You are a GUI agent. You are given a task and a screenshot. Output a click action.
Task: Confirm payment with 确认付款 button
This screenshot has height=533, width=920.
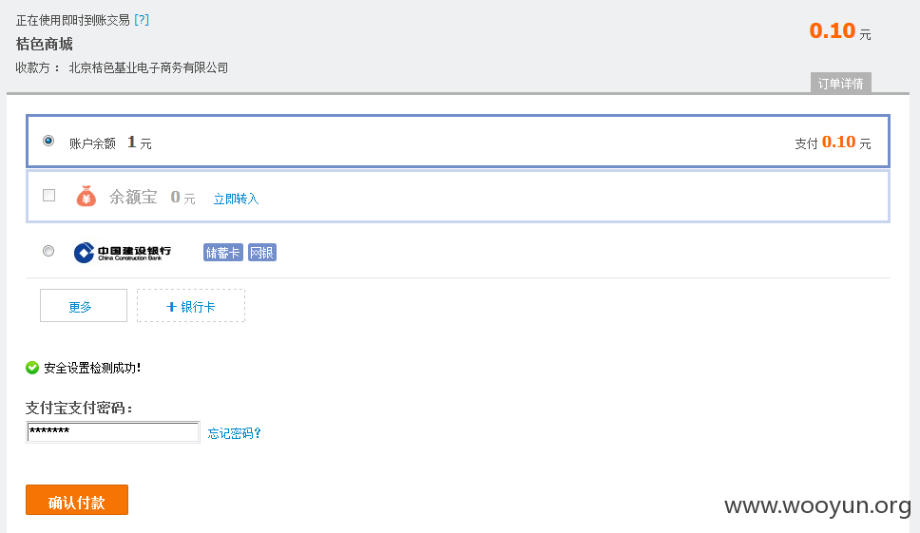pos(77,500)
